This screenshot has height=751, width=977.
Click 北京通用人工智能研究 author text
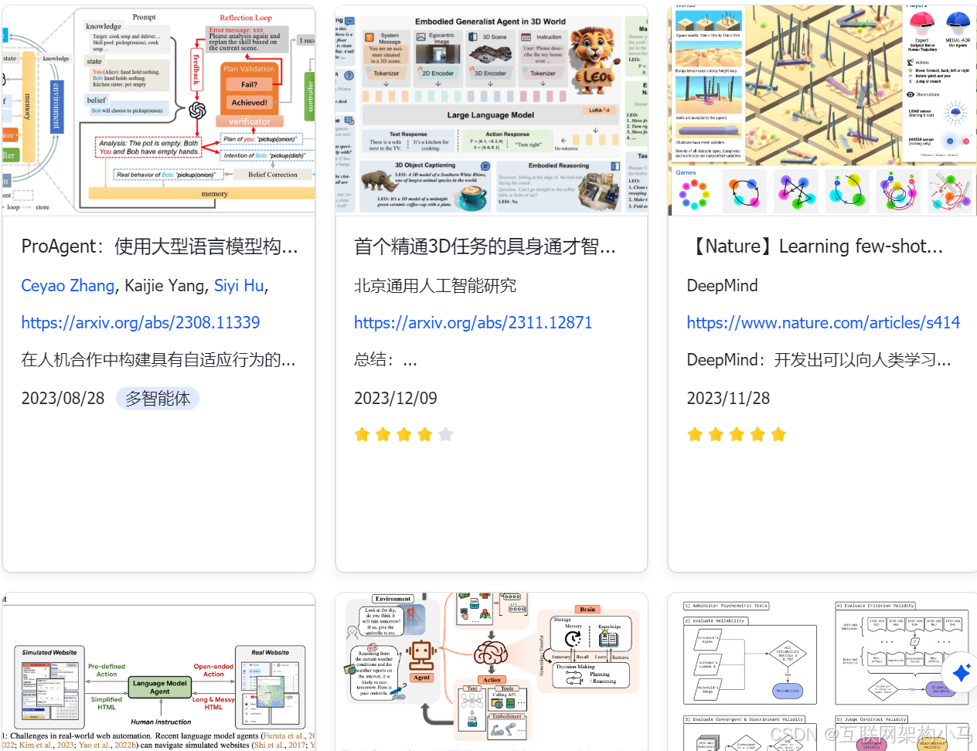coord(435,286)
